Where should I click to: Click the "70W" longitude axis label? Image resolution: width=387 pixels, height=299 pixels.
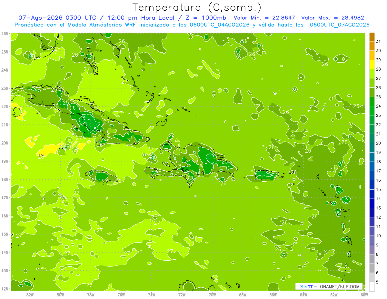click(x=212, y=294)
